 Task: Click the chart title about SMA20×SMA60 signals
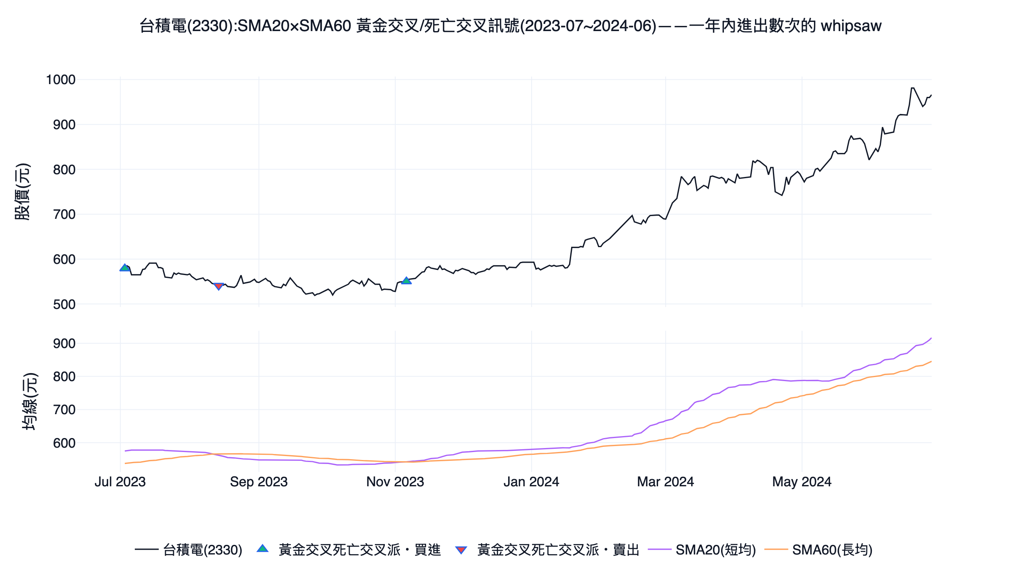click(510, 26)
